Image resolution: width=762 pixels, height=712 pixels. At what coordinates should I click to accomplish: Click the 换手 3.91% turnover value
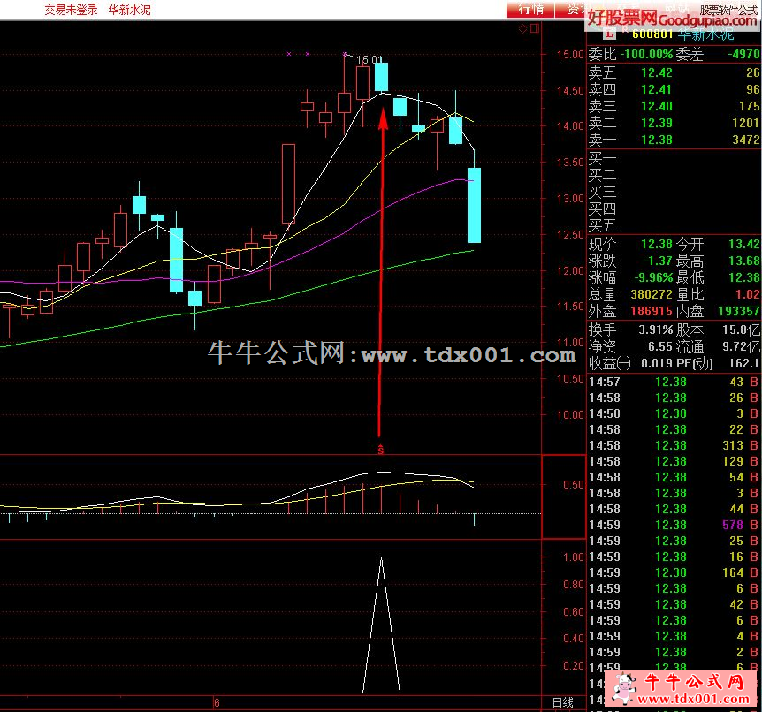[656, 329]
